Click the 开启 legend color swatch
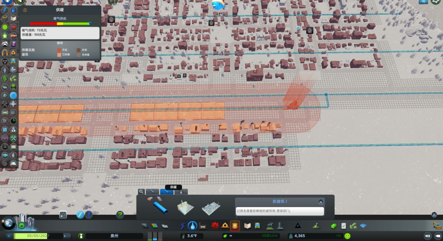 (x=59, y=50)
